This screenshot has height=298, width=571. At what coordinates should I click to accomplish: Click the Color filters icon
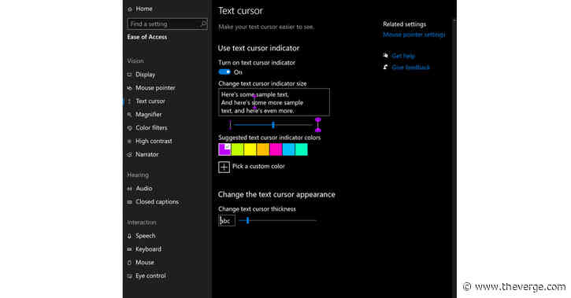coord(130,128)
